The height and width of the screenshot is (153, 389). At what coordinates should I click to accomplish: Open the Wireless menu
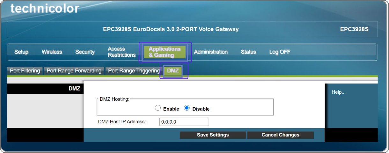(x=52, y=52)
